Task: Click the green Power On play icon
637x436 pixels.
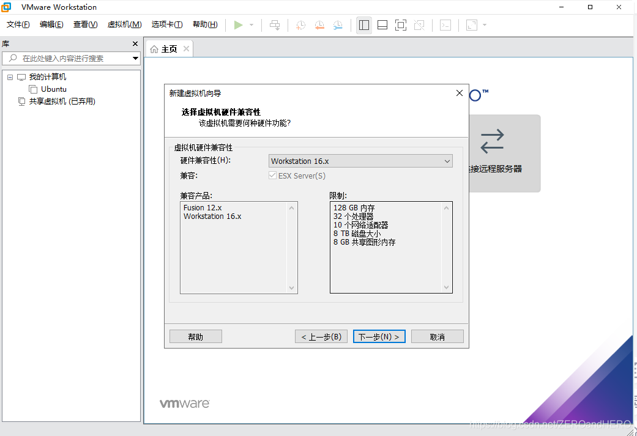Action: [239, 25]
